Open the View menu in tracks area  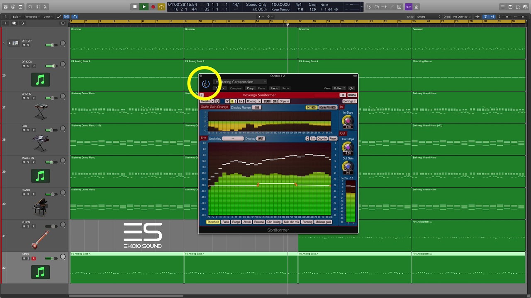(48, 17)
